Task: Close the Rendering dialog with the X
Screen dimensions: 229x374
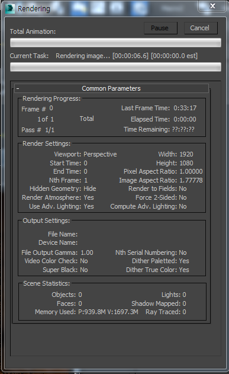Action: pos(212,6)
